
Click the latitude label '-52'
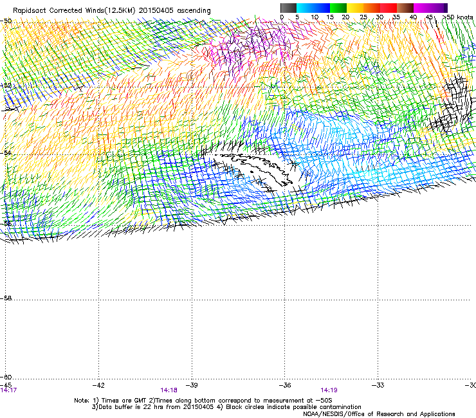click(x=6, y=86)
